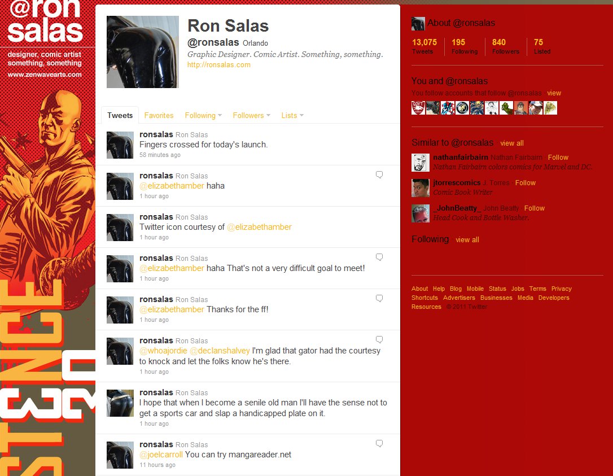Click the 840 Followers count
Screen dimensions: 613x476
pyautogui.click(x=506, y=46)
